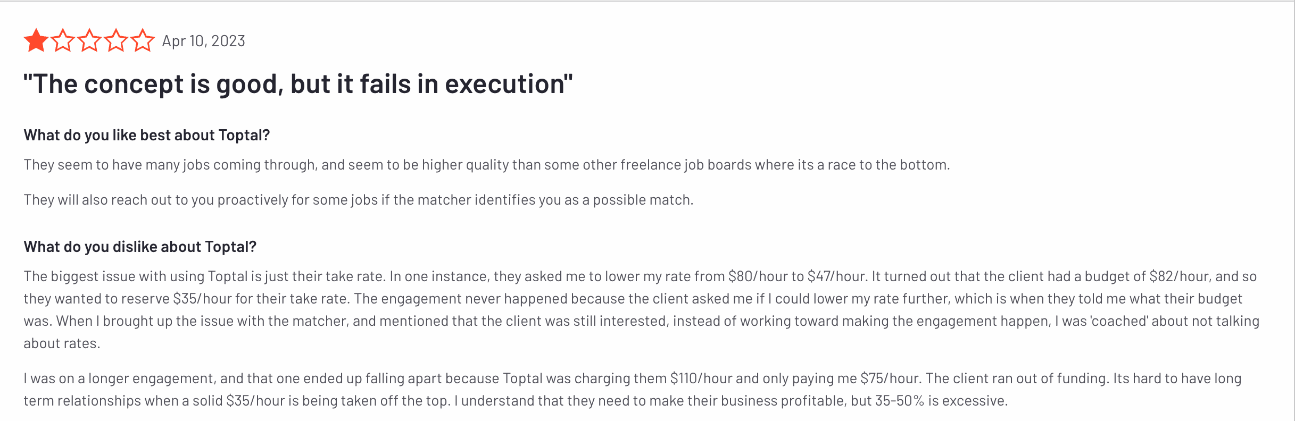Select the fifth rating star
The width and height of the screenshot is (1295, 421).
(x=143, y=41)
